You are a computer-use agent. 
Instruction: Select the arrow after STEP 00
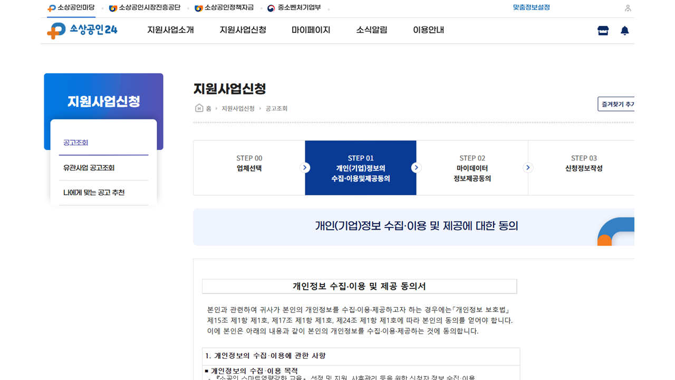click(x=305, y=168)
